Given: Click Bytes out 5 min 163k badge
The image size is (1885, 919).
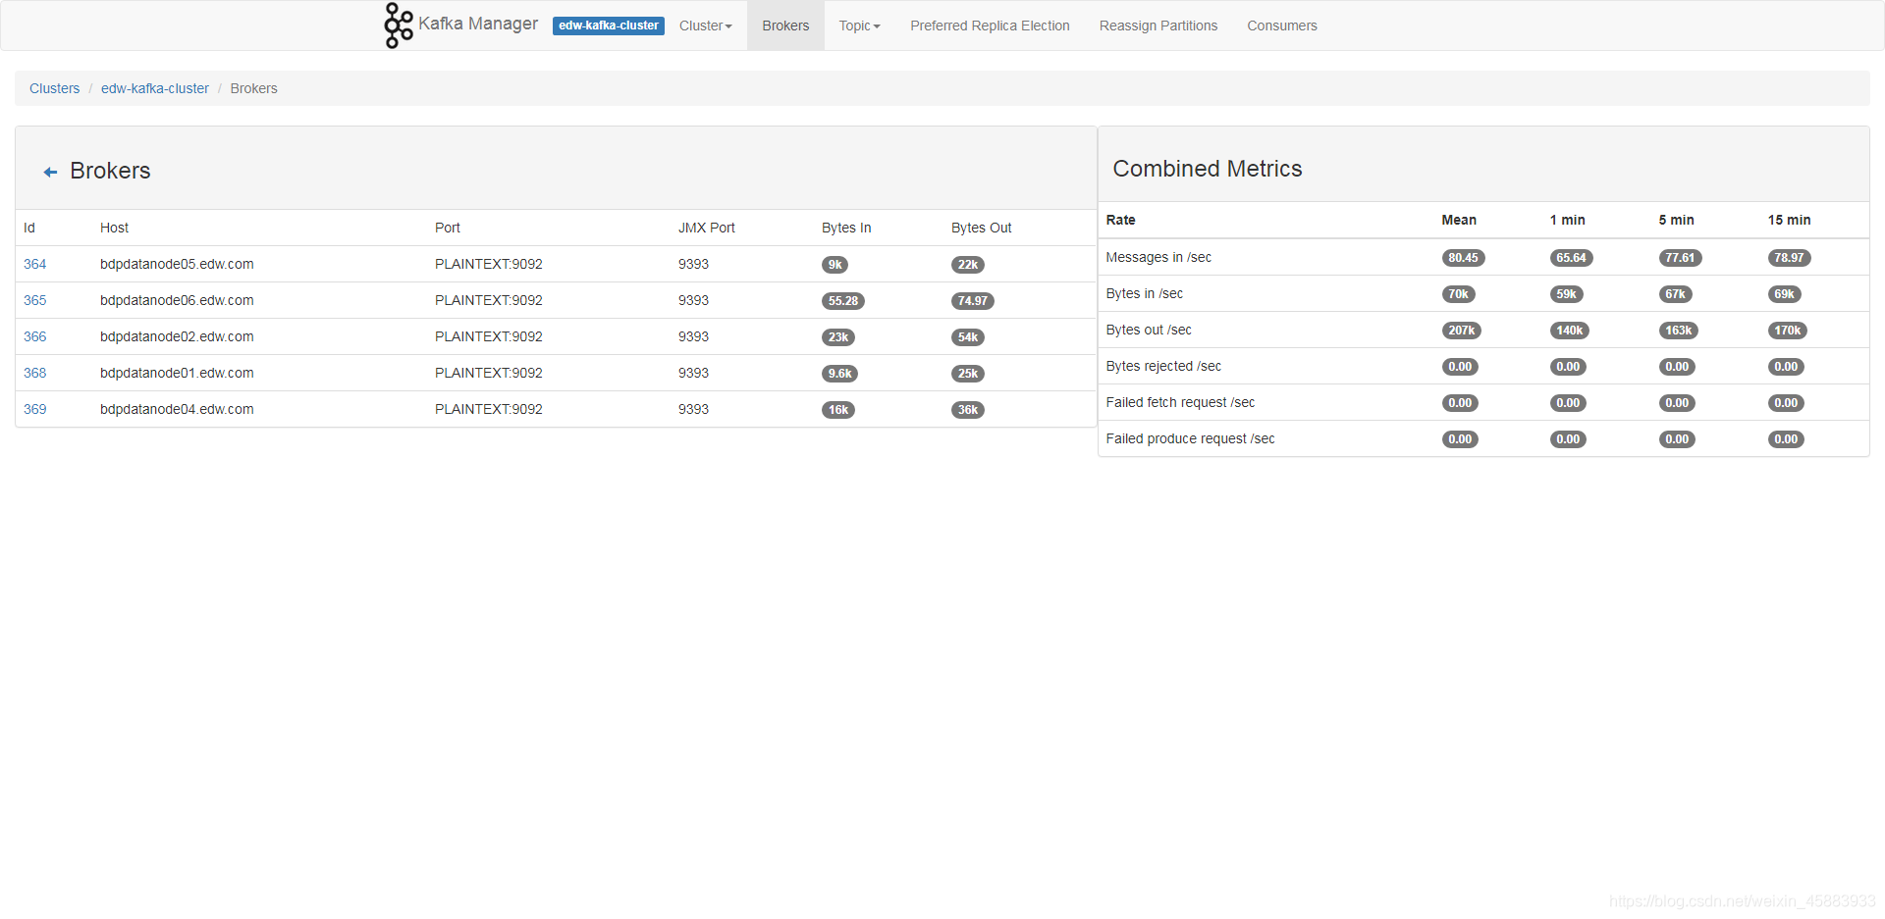Looking at the screenshot, I should point(1679,331).
